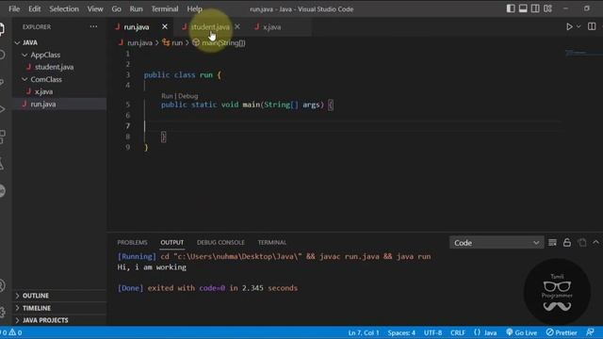Viewport: 603px width, 339px height.
Task: Open run button dropdown arrow
Action: [579, 26]
